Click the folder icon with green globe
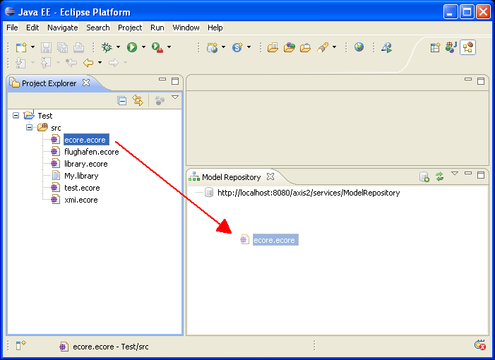Image resolution: width=495 pixels, height=360 pixels. [x=290, y=47]
